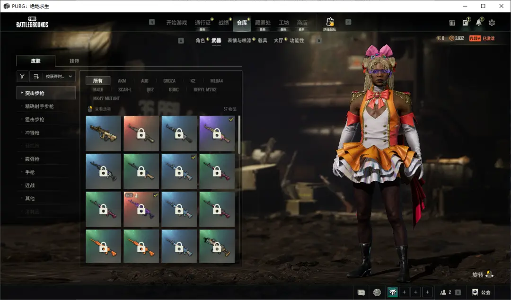Open the 藏匿处 hideout menu
The image size is (511, 300).
pyautogui.click(x=263, y=23)
